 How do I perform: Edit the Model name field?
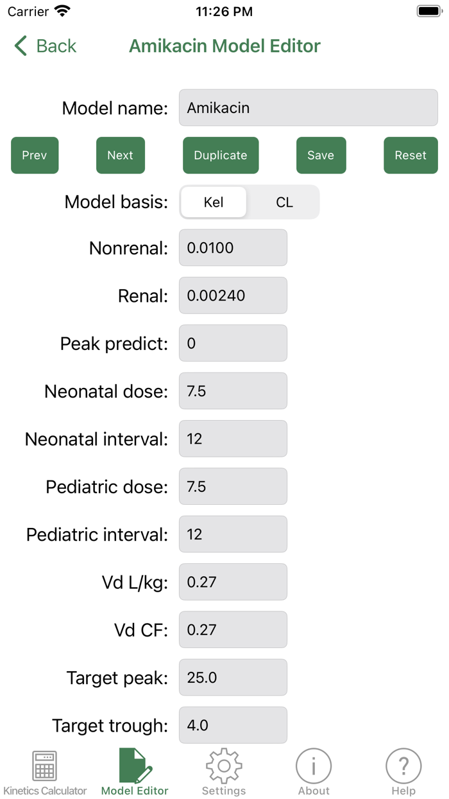pyautogui.click(x=308, y=107)
